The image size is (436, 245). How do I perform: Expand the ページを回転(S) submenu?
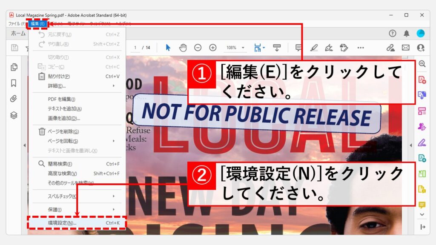coord(77,141)
